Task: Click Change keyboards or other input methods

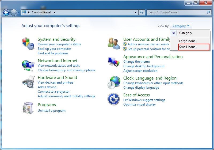Action: click(x=153, y=83)
